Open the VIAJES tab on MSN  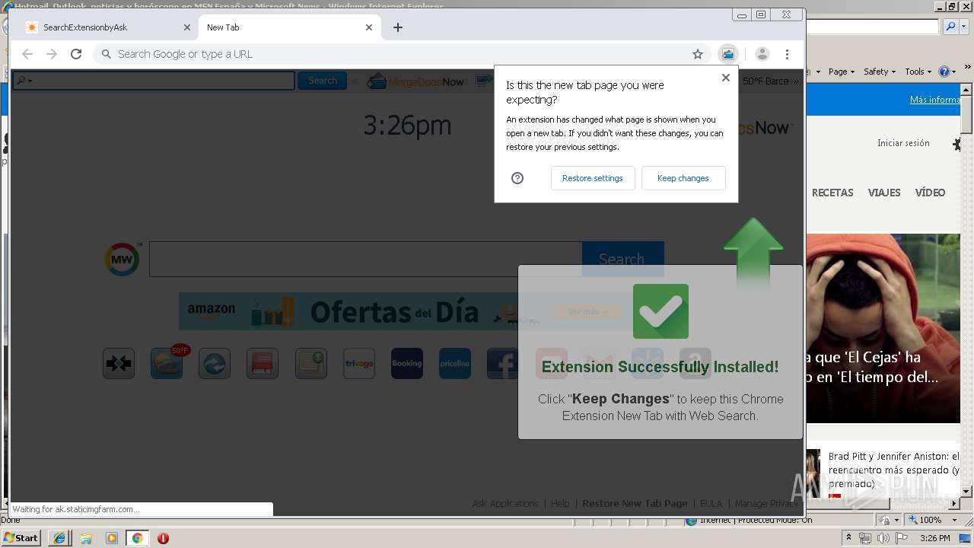pos(884,193)
